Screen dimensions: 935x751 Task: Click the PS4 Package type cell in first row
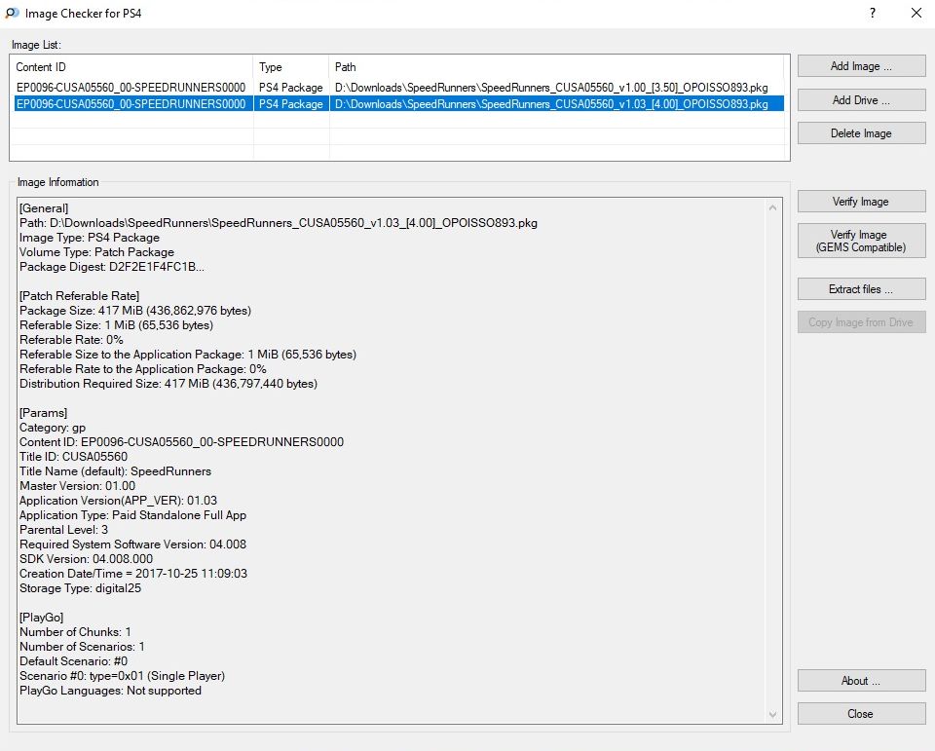290,89
